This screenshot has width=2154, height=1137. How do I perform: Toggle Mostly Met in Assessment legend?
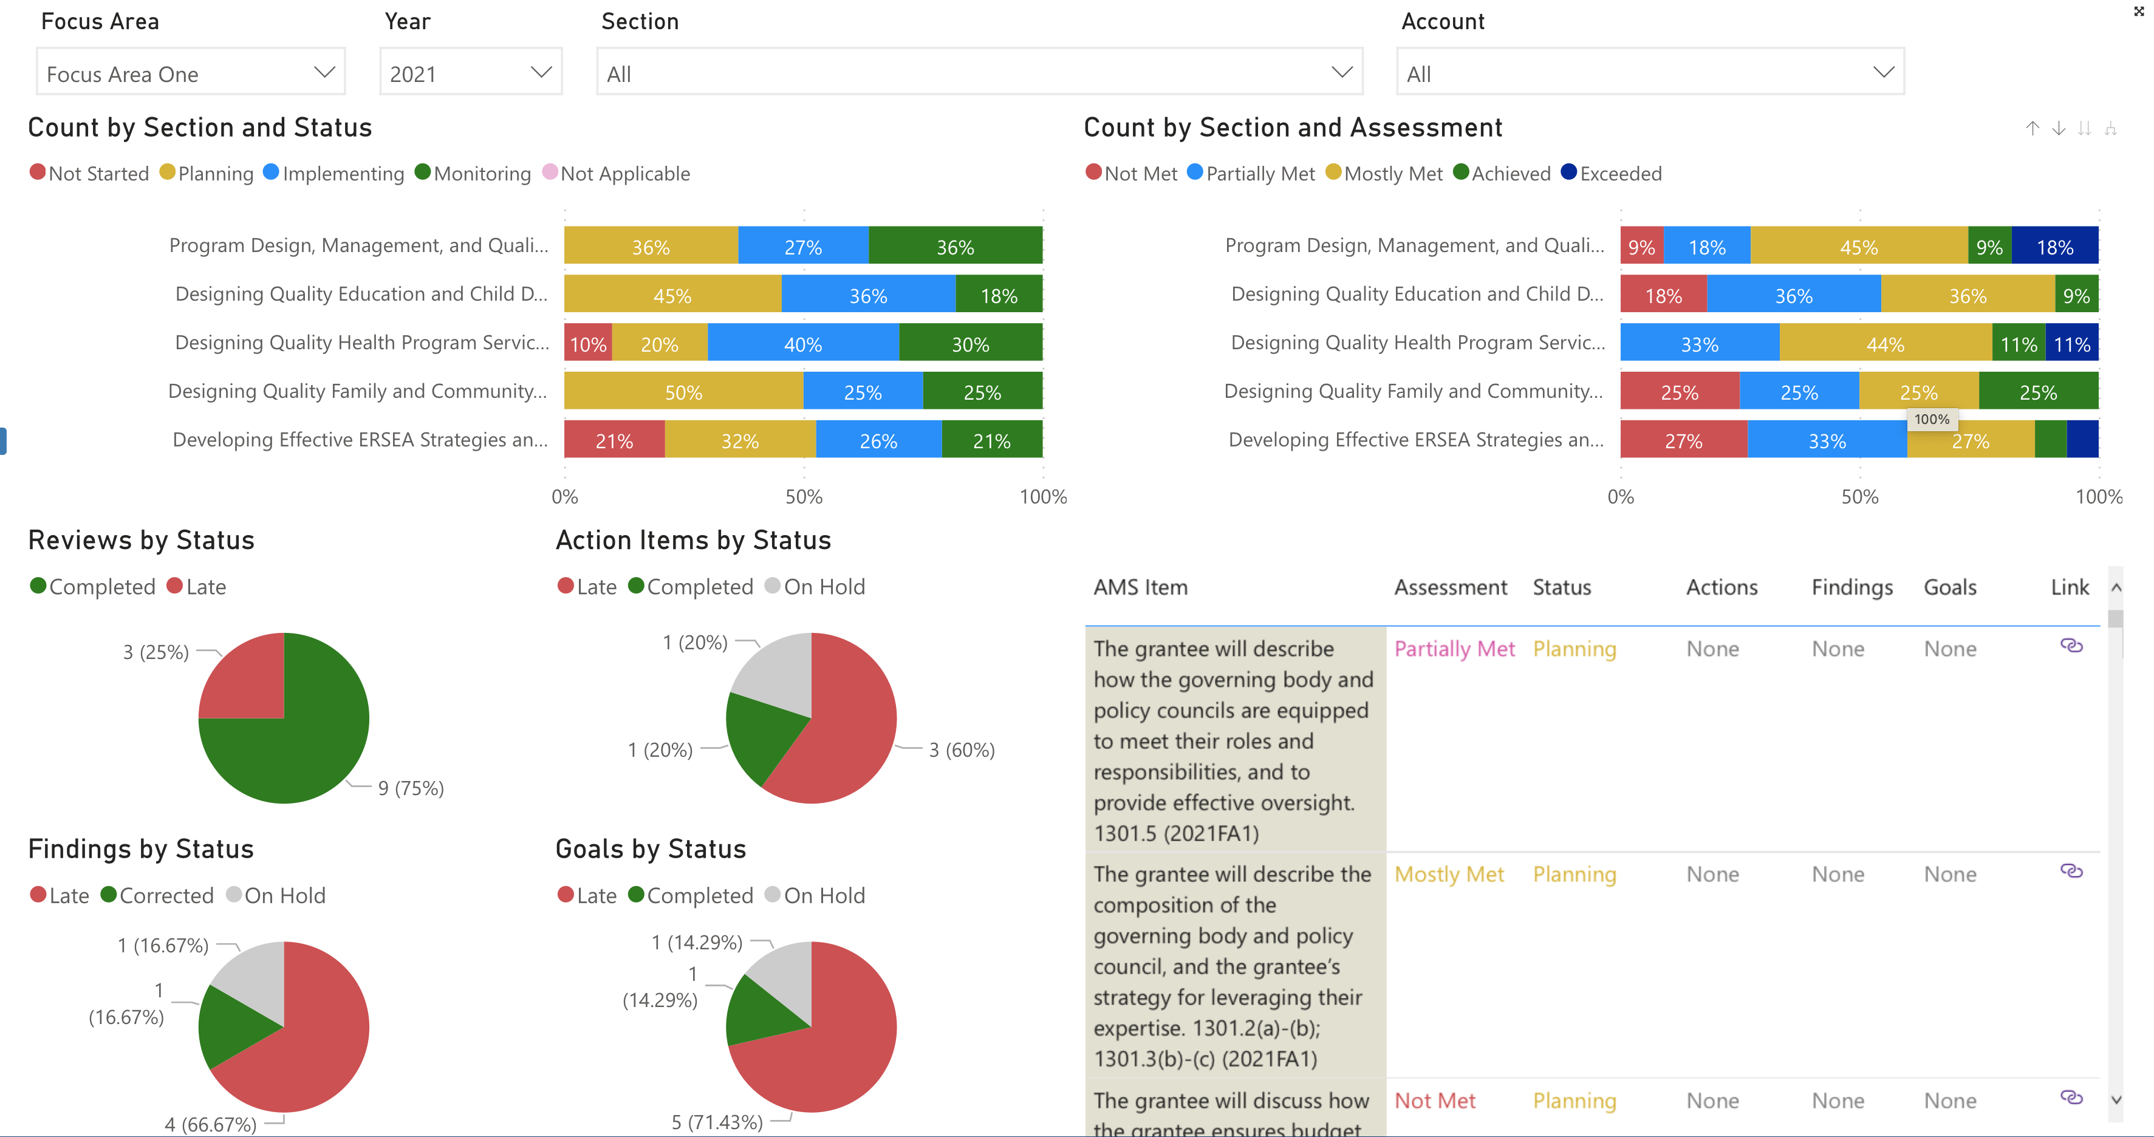(1385, 173)
